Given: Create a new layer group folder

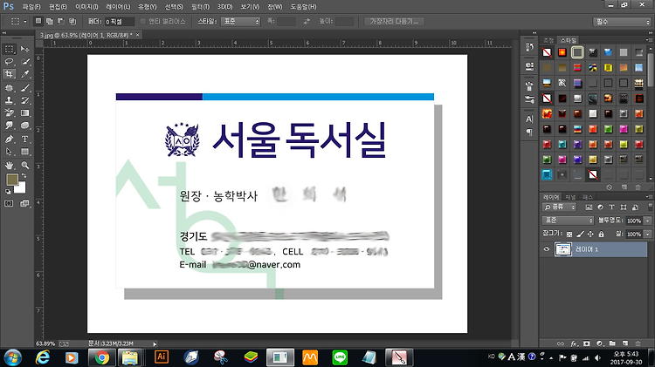Looking at the screenshot, I should (x=612, y=343).
